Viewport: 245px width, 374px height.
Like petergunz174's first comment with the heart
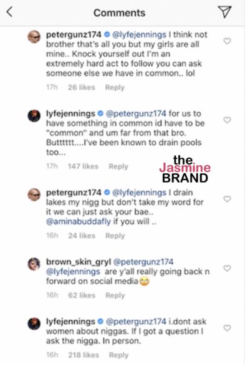click(227, 41)
